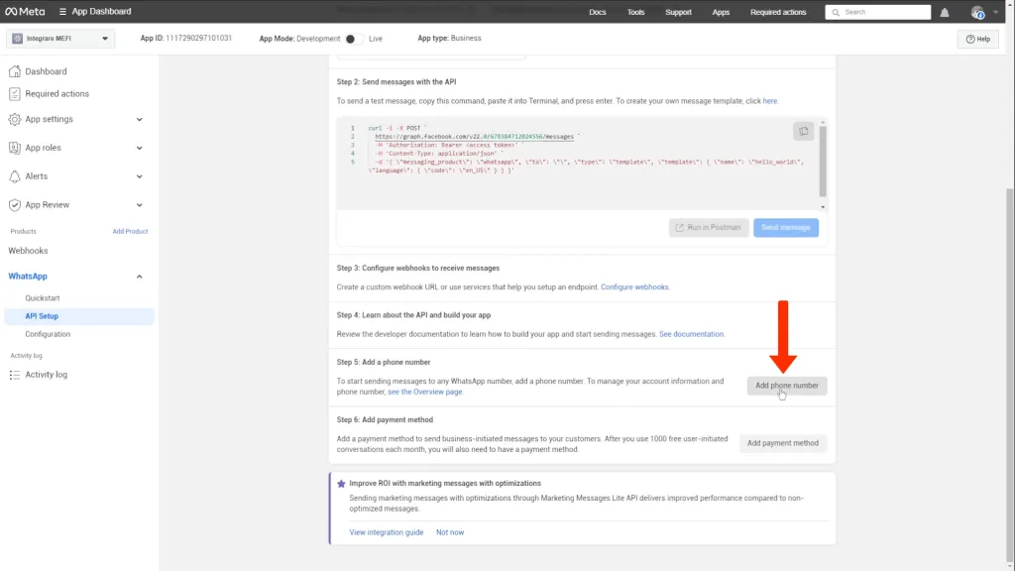The width and height of the screenshot is (1015, 571).
Task: Click the Dashboard home icon
Action: coord(14,71)
